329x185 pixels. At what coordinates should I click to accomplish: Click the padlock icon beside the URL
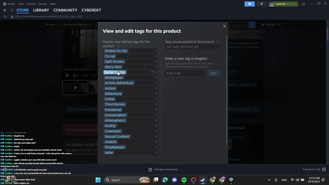[x=12, y=16]
